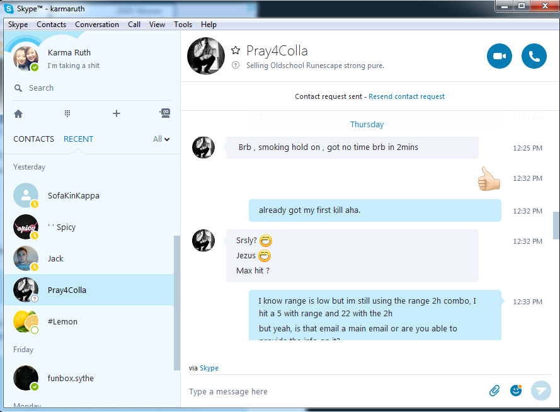The height and width of the screenshot is (412, 560).
Task: Click Resend contact request link
Action: (406, 96)
